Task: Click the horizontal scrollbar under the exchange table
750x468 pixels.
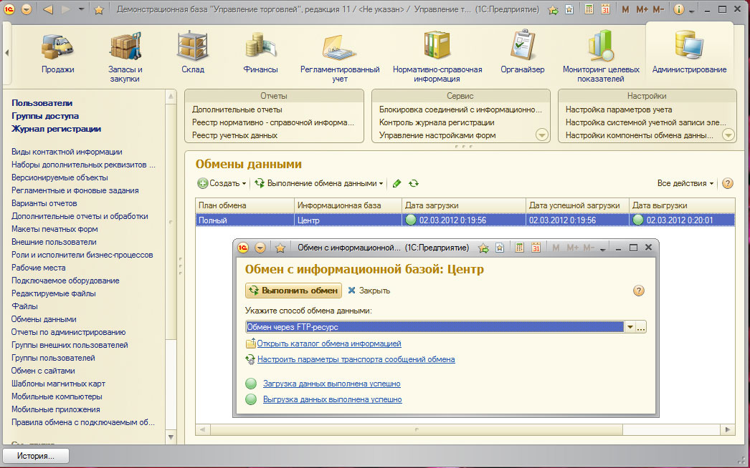Action: 416,429
